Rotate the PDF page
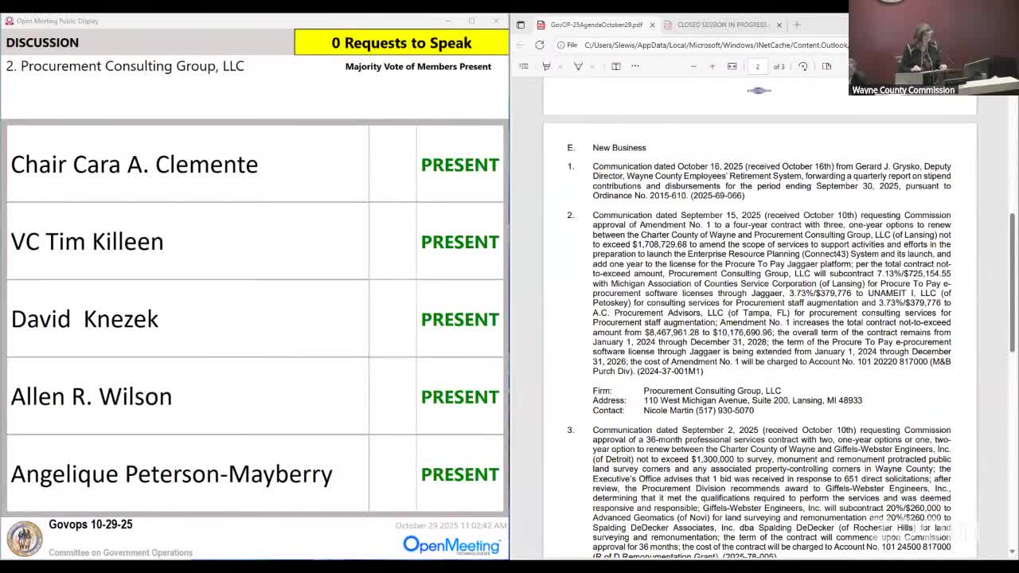 click(802, 66)
